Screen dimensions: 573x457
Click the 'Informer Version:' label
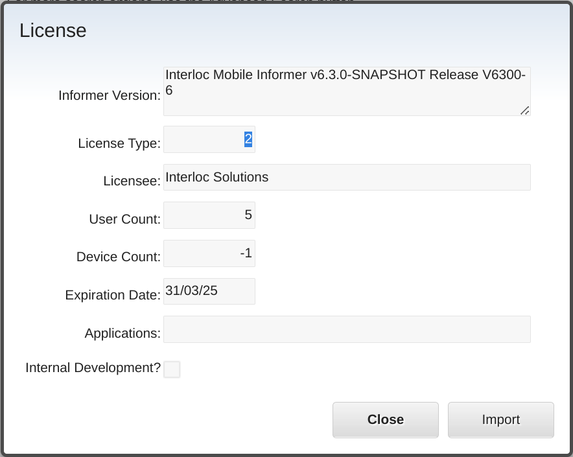(x=110, y=95)
